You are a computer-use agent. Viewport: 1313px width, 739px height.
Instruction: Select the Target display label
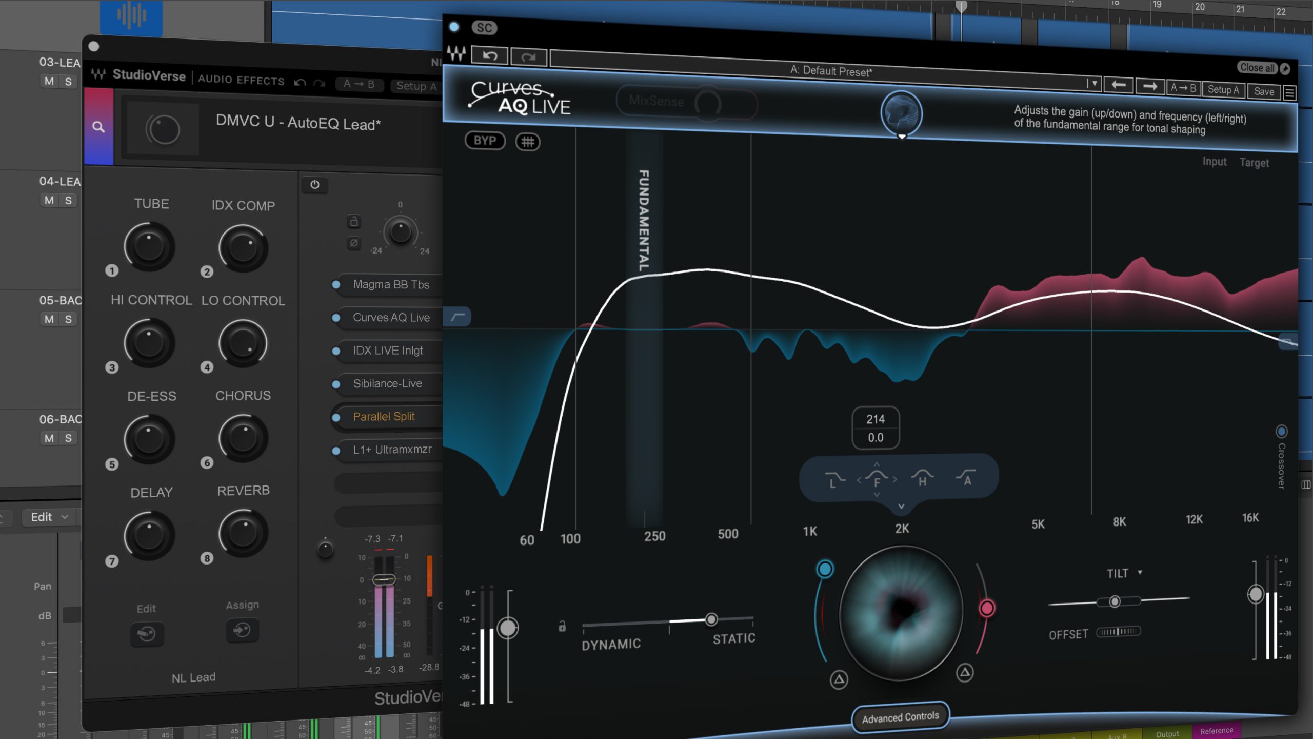coord(1254,163)
